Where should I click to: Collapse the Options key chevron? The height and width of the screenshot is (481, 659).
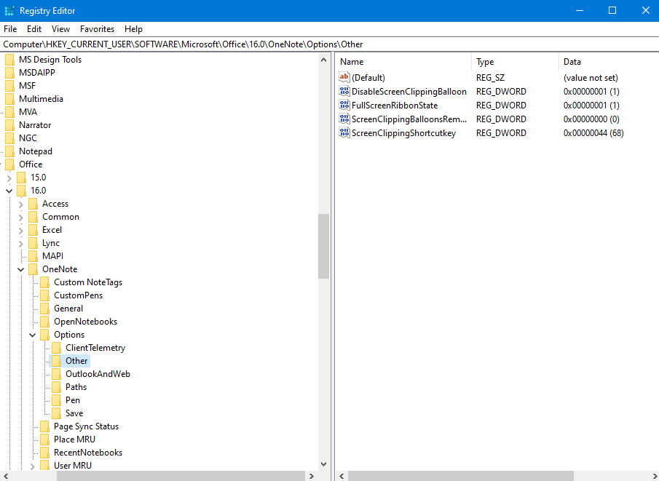tap(33, 335)
